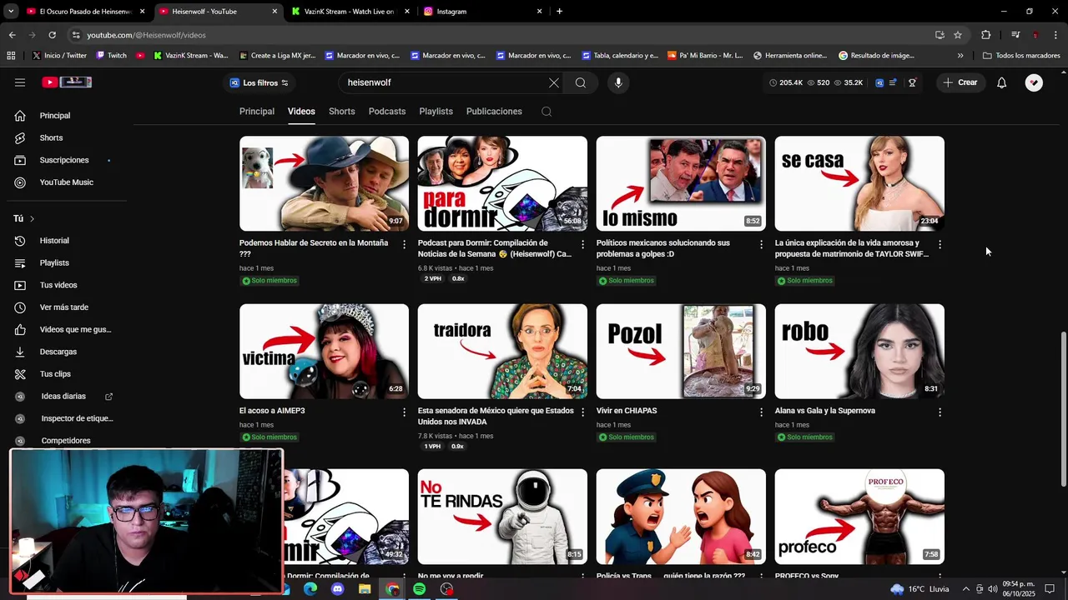Open the account avatar menu

[x=1034, y=82]
